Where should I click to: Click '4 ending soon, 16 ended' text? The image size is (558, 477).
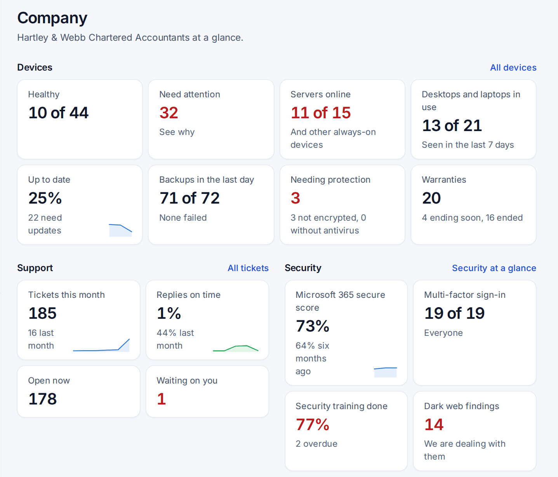472,218
